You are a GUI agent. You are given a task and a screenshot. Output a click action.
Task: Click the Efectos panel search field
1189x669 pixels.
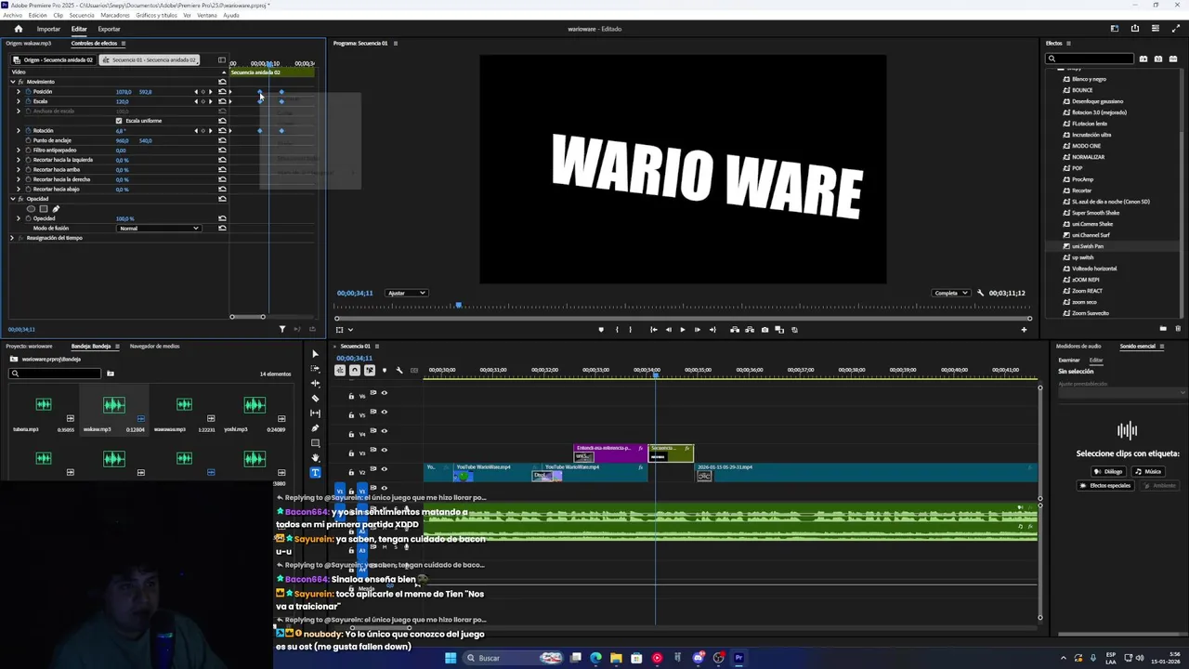point(1091,59)
